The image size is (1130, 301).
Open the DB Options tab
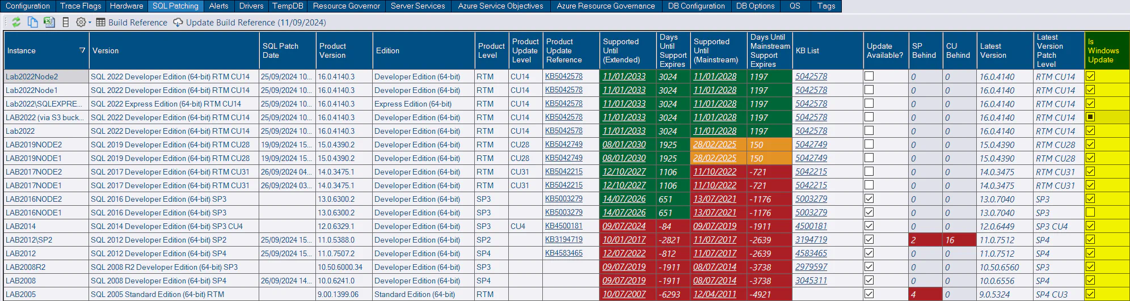click(x=756, y=6)
